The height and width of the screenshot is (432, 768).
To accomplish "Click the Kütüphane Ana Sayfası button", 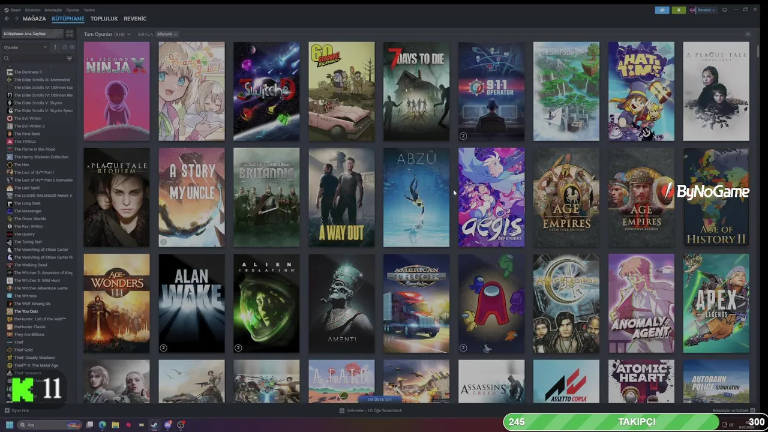I will click(x=32, y=34).
